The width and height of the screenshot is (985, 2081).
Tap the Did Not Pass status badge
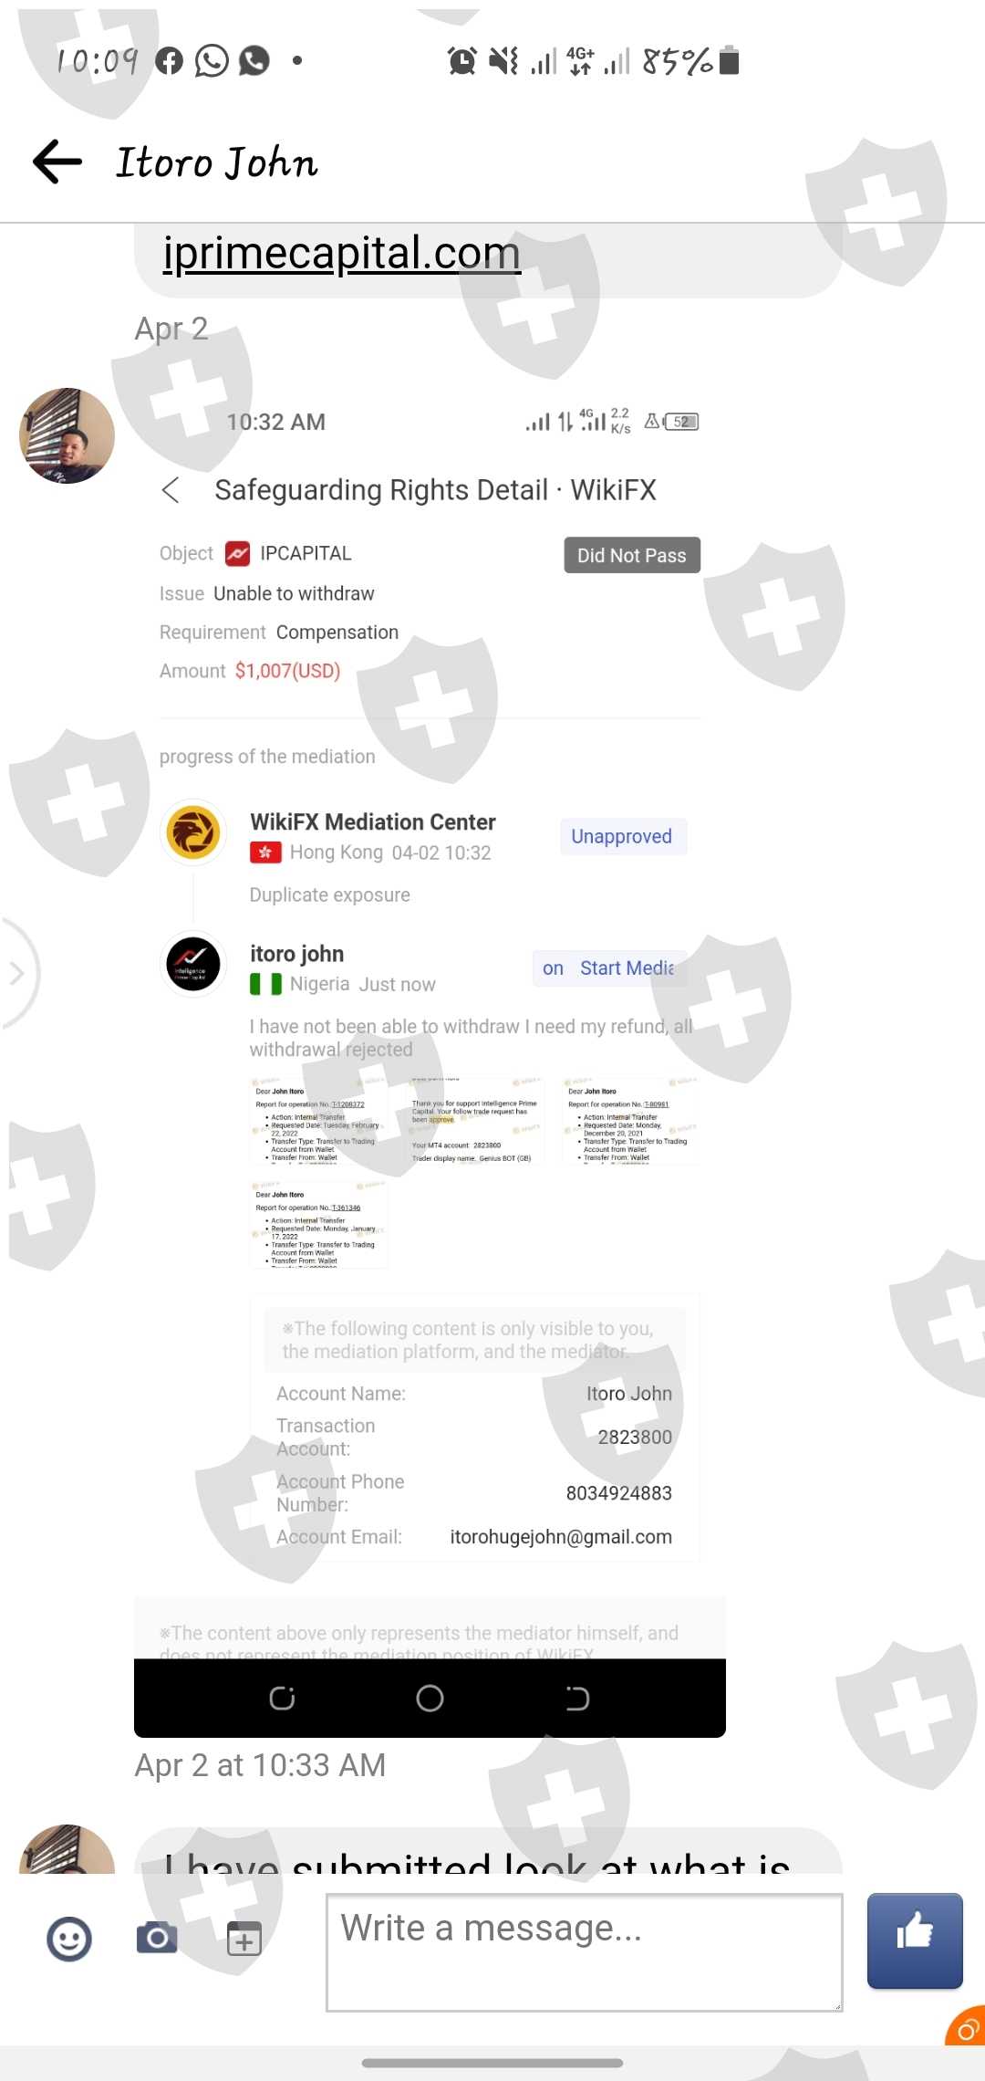tap(632, 555)
